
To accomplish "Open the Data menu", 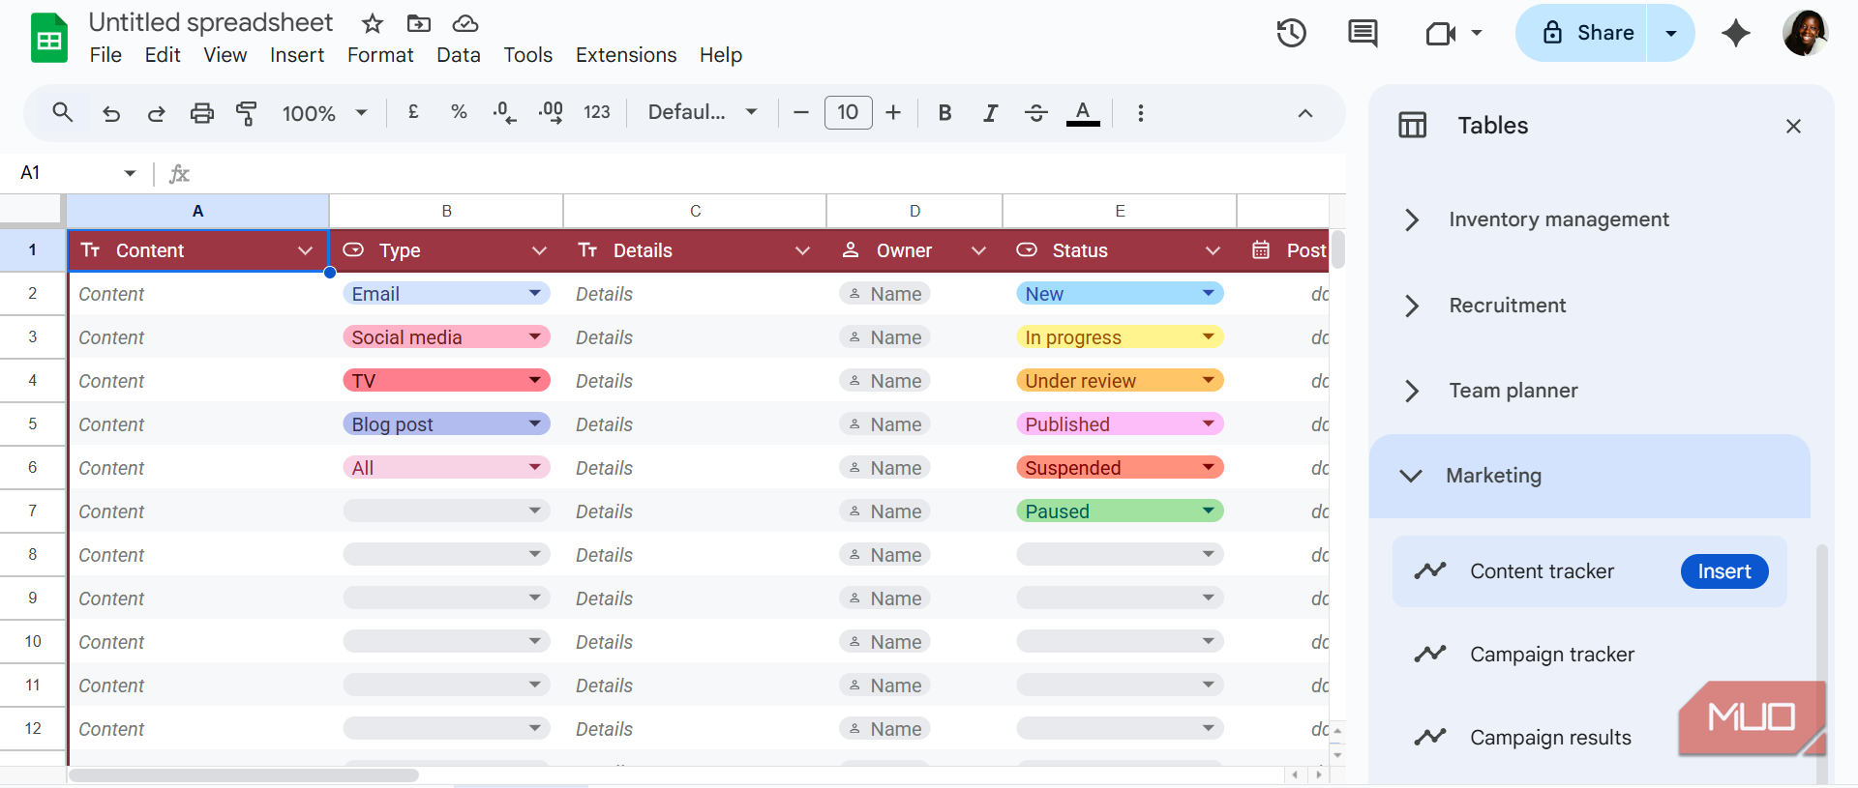I will pos(459,55).
